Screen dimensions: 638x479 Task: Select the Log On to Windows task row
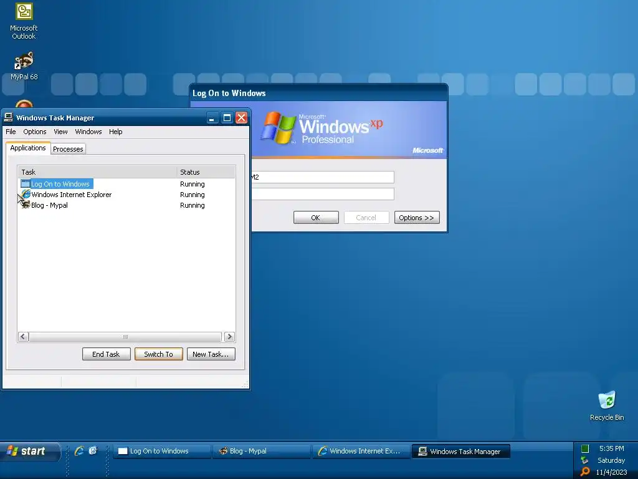coord(126,184)
